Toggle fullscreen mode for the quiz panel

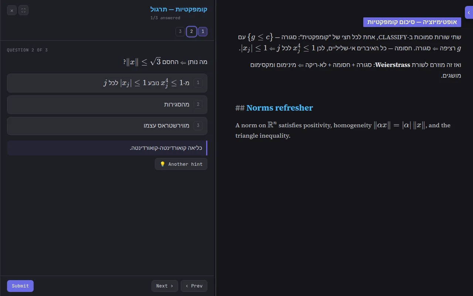[x=23, y=10]
